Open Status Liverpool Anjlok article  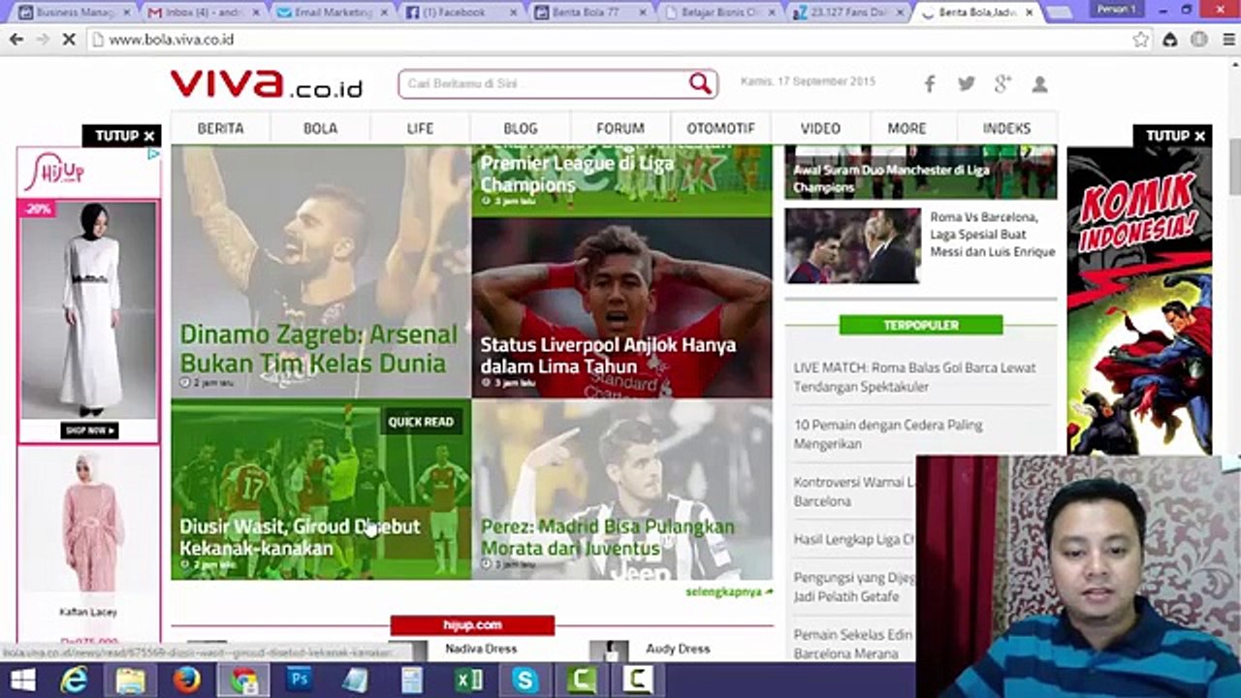click(608, 356)
